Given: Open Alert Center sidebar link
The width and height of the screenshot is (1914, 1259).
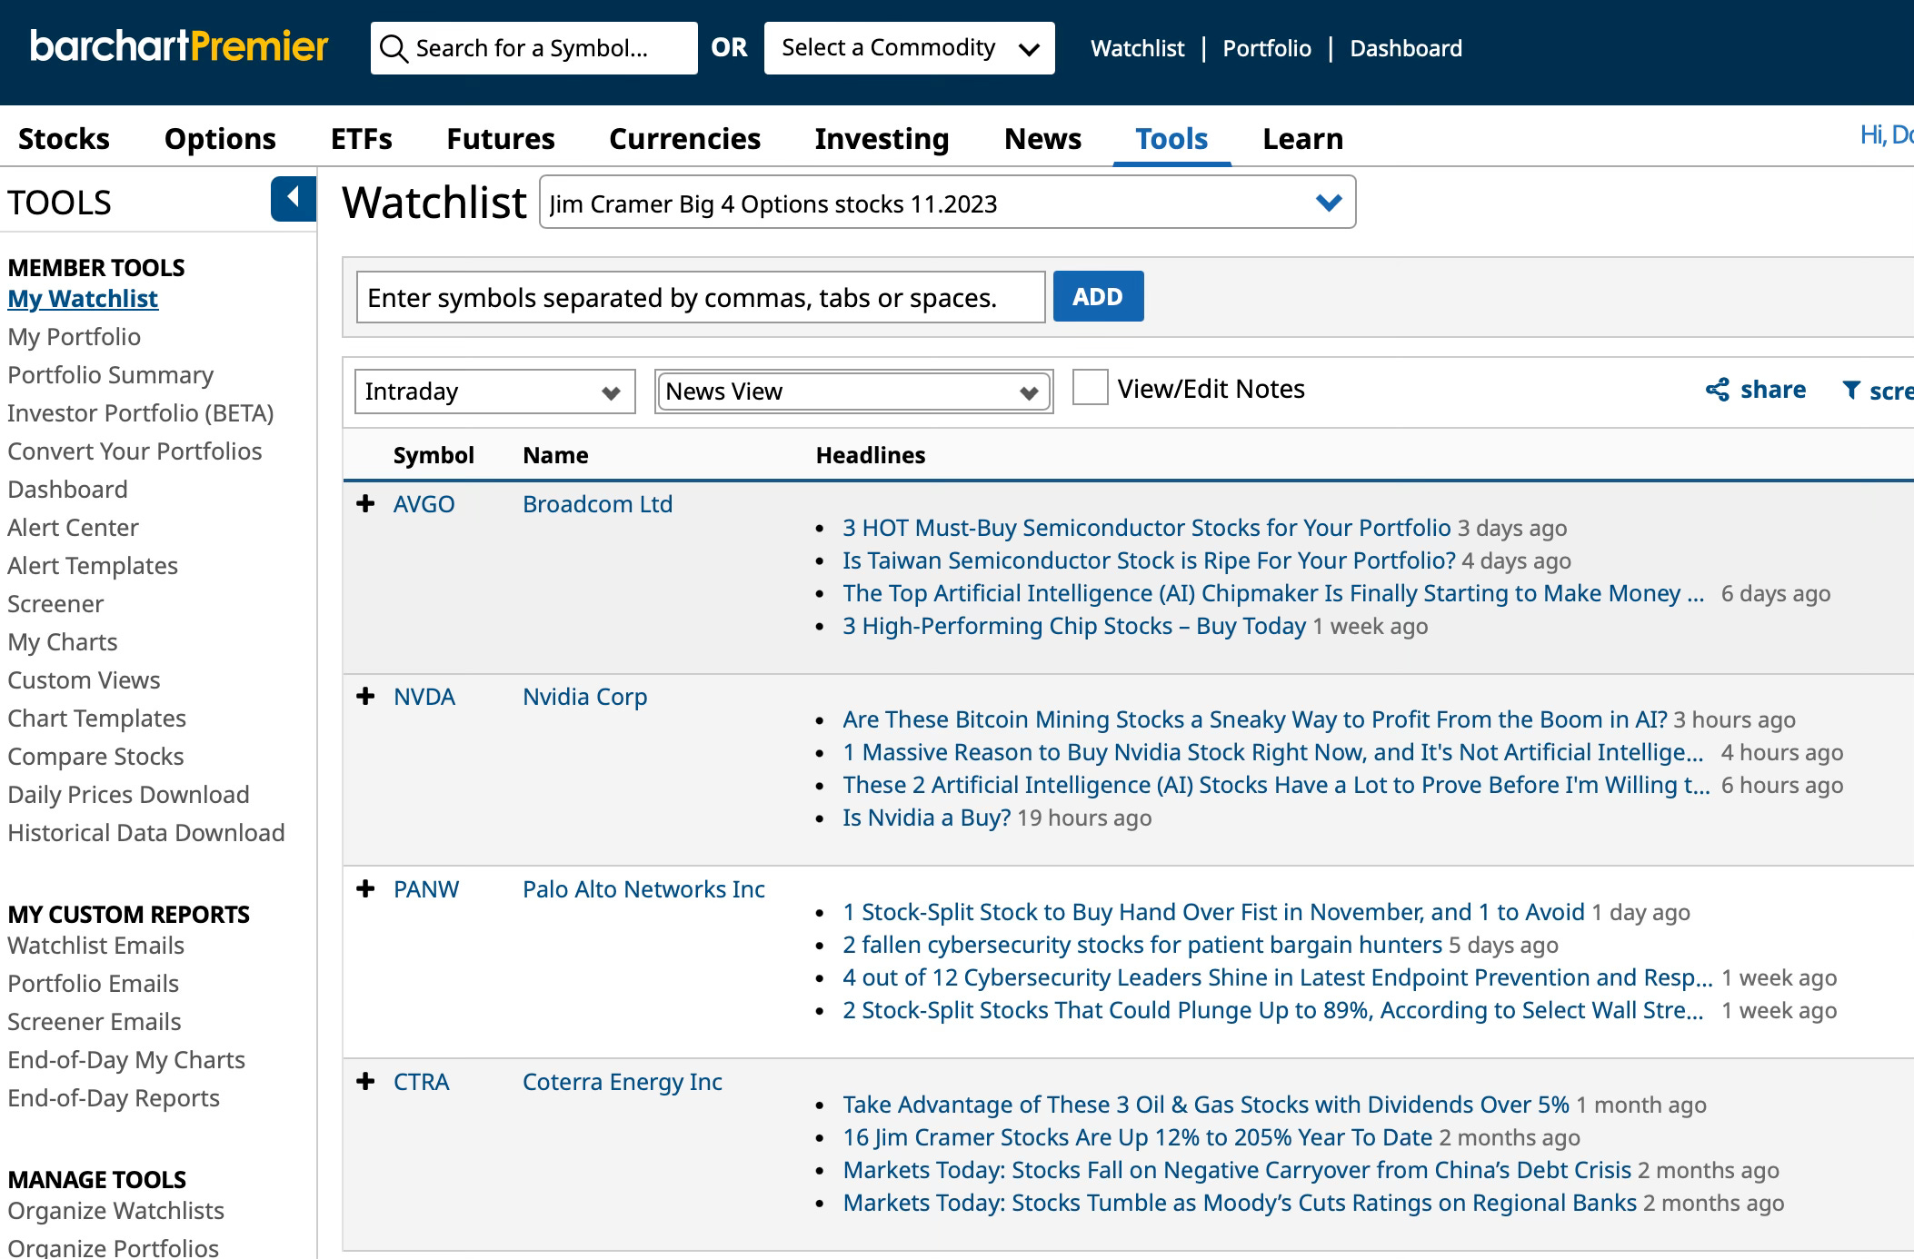Looking at the screenshot, I should click(x=73, y=528).
